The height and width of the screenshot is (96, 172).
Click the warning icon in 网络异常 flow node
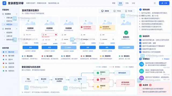(98, 87)
